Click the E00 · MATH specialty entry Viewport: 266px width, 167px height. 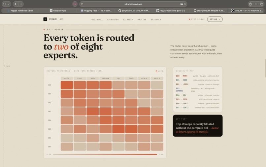(197, 76)
